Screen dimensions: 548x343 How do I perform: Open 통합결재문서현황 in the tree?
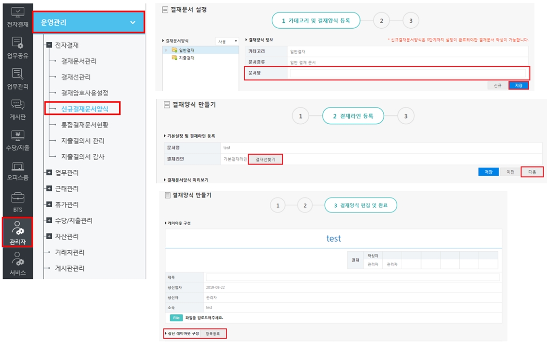(x=85, y=125)
